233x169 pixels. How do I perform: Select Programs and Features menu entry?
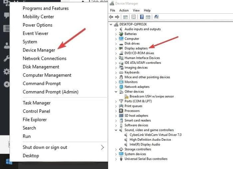point(46,8)
